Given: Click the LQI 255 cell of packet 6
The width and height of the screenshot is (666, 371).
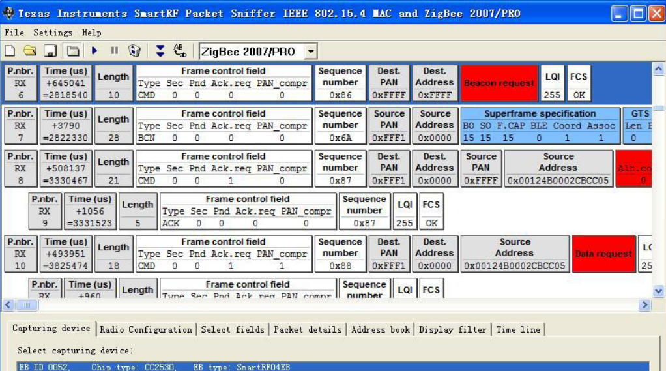Looking at the screenshot, I should [552, 83].
